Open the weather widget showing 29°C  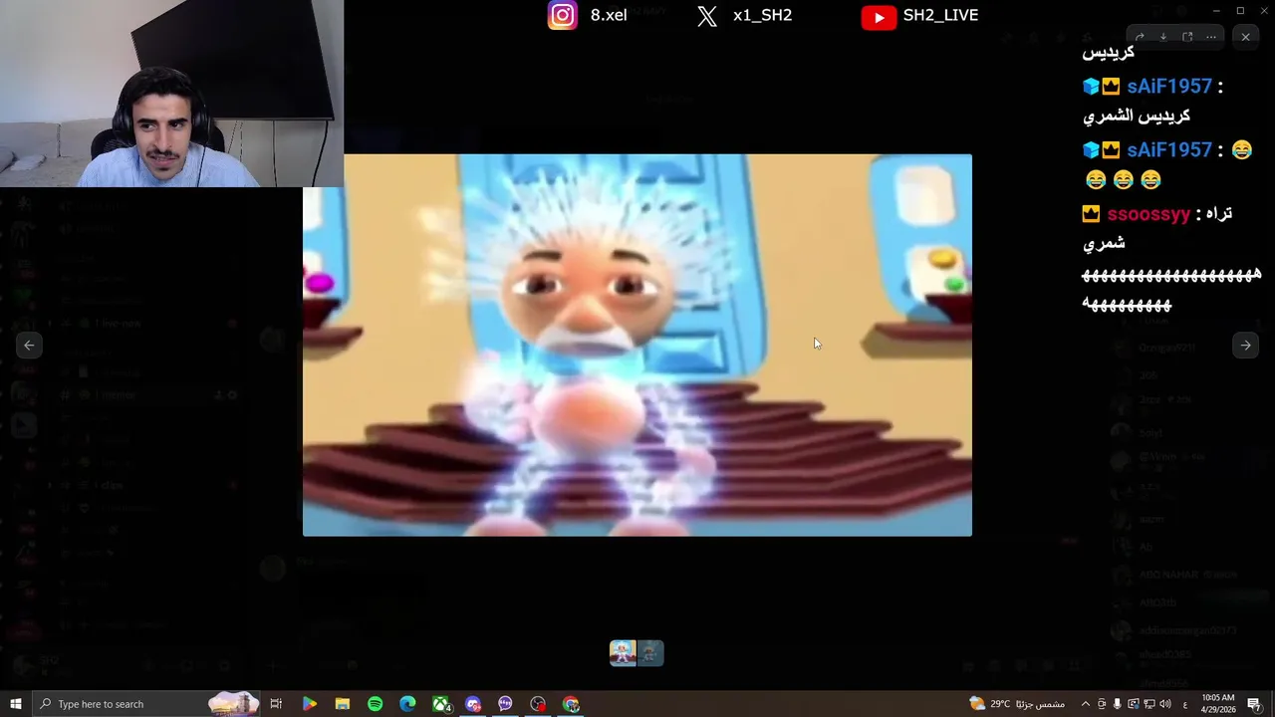(1017, 704)
